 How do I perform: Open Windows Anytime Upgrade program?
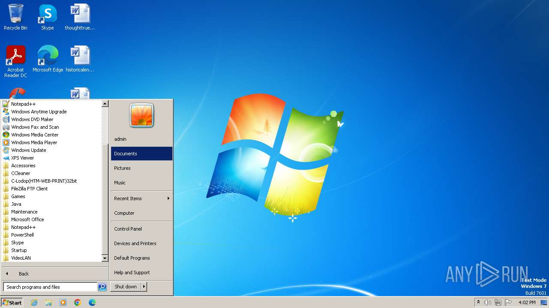(x=39, y=112)
